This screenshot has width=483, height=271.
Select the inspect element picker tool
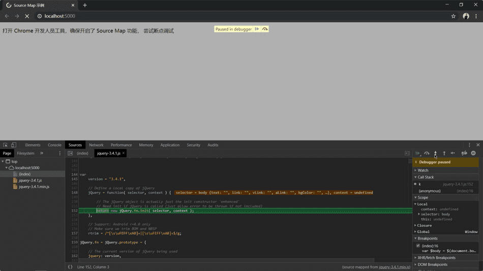[5, 145]
